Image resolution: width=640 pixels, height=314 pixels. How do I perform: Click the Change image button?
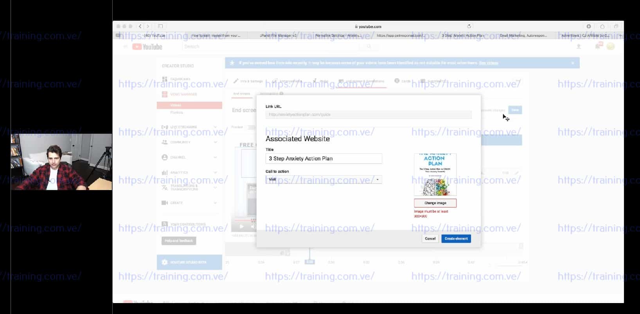435,203
